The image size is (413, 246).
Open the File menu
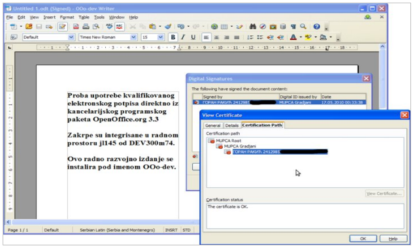10,18
